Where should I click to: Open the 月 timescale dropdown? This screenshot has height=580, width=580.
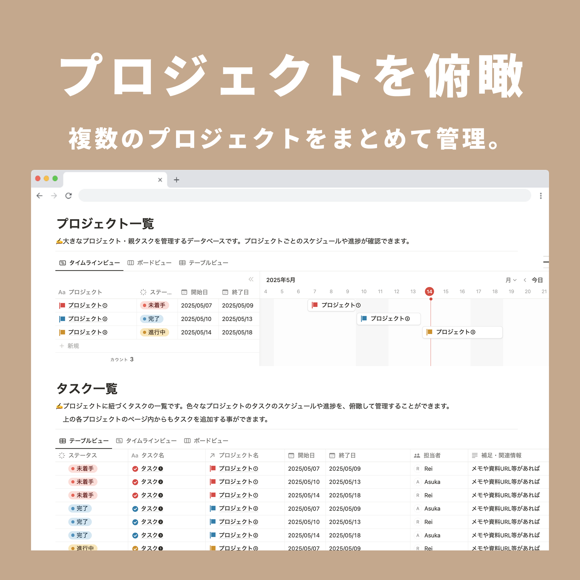click(x=511, y=280)
